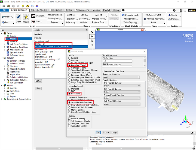196x150 pixels.
Task: Enable Viscous Heating checkbox
Action: [x=69, y=119]
